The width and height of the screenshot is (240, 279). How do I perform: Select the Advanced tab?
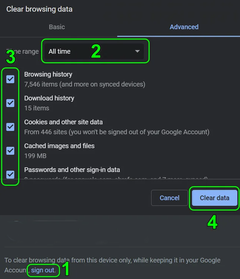184,27
